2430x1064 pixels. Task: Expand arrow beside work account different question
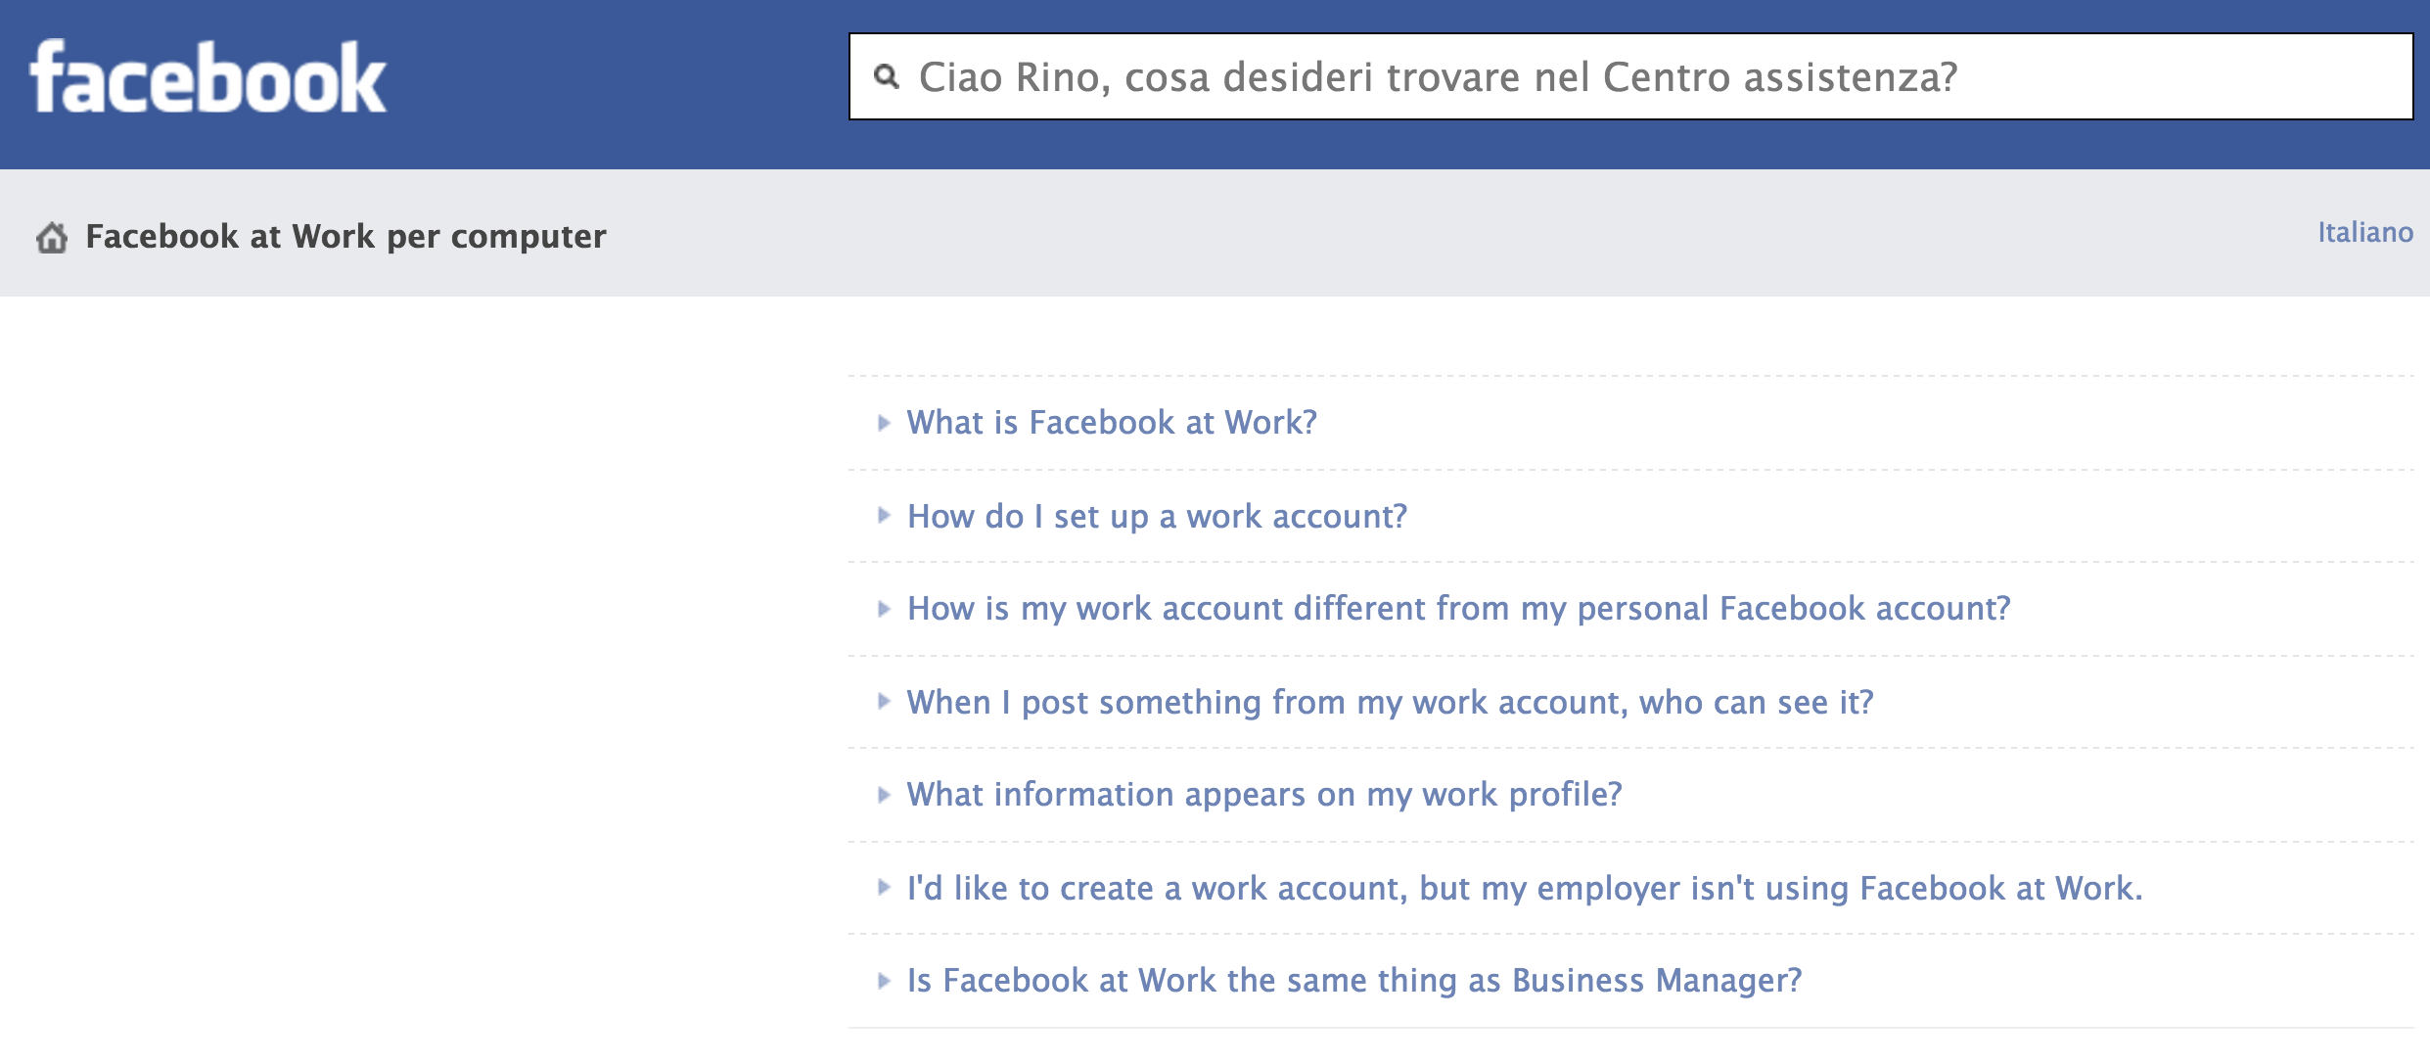click(884, 609)
